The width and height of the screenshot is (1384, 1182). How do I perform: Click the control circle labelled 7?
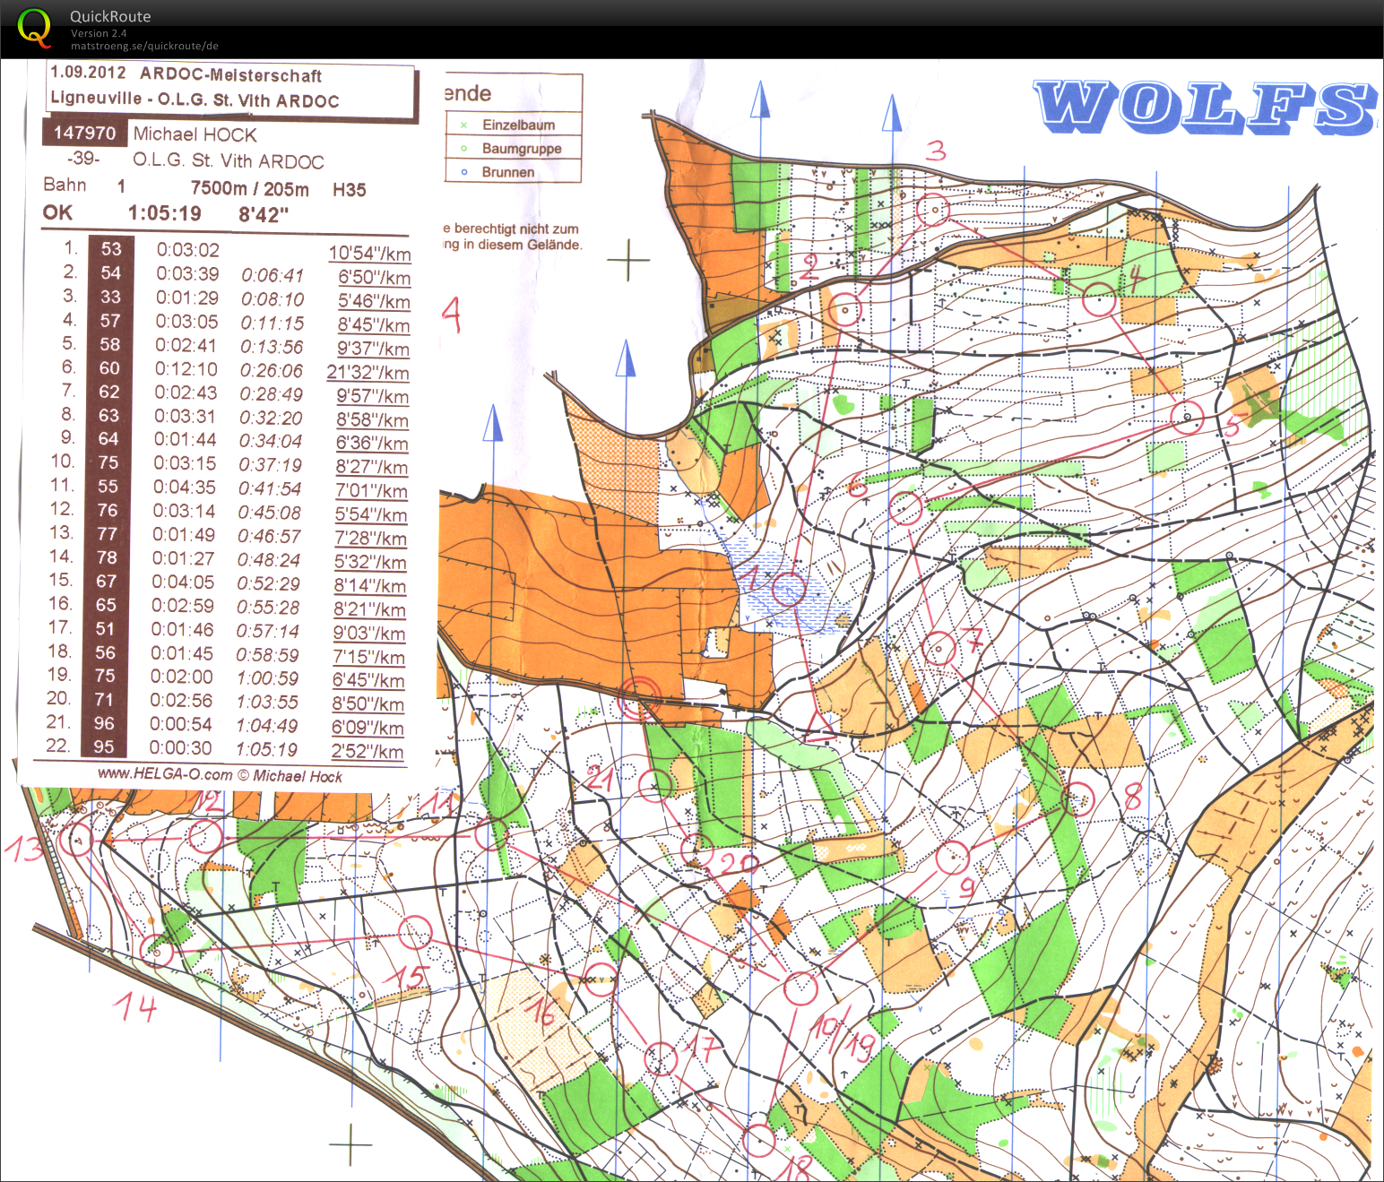point(939,647)
